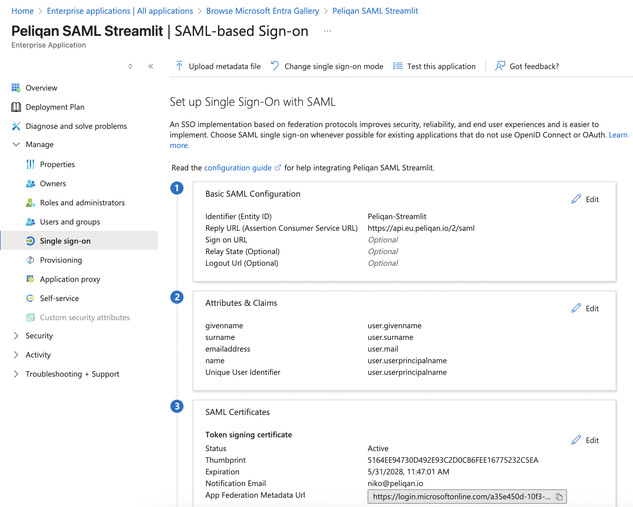Viewport: 633px width, 507px height.
Task: Click the Application proxy icon
Action: [30, 279]
